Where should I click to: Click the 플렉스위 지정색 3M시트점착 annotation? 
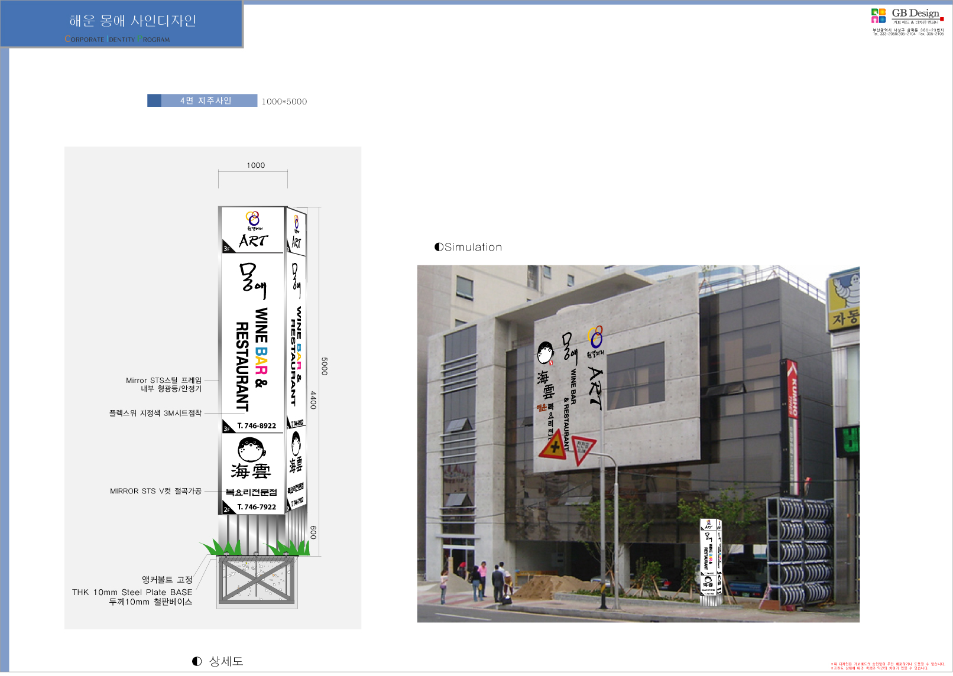coord(155,413)
